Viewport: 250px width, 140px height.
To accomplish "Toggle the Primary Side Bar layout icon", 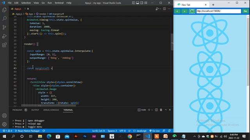I will (134, 3).
